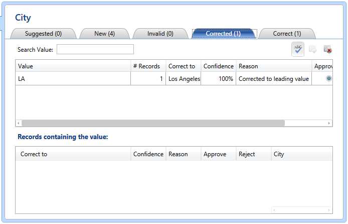Click the reject-all terms icon

(327, 49)
